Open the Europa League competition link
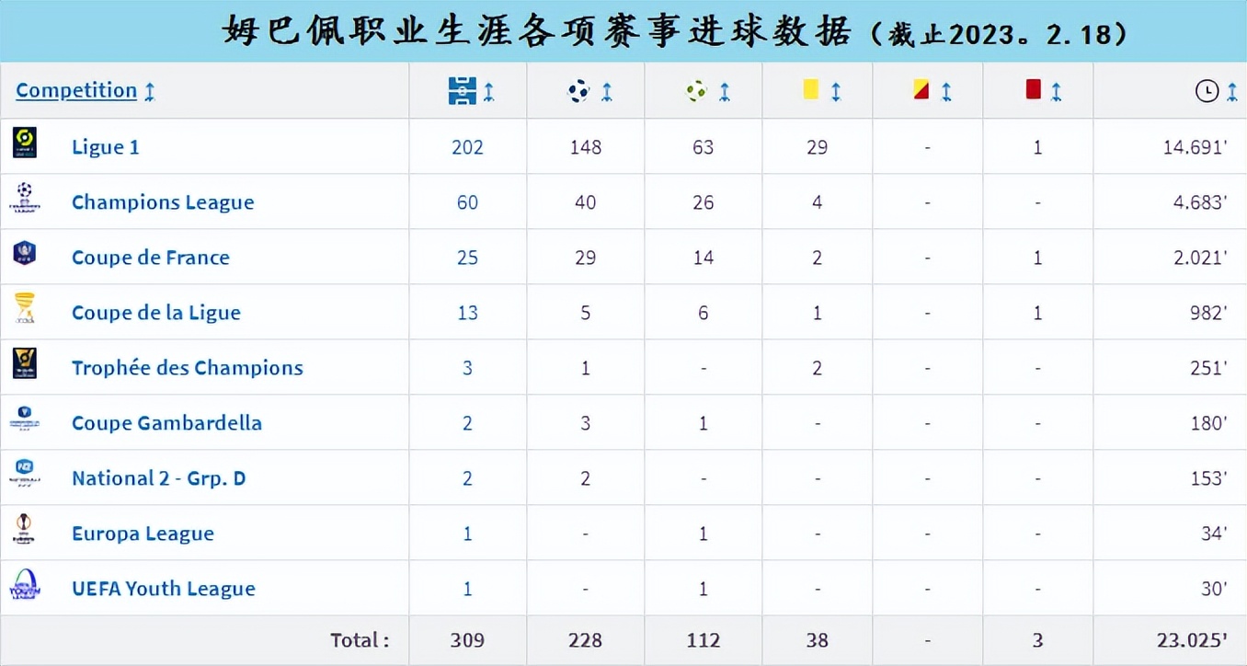1247x666 pixels. click(x=143, y=534)
